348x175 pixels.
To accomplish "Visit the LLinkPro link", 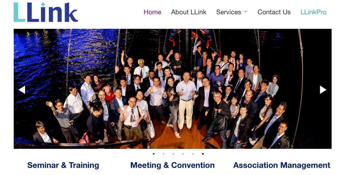I will click(x=313, y=12).
